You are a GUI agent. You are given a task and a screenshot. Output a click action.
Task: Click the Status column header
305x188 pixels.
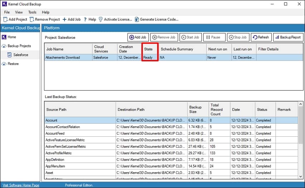click(x=265, y=109)
